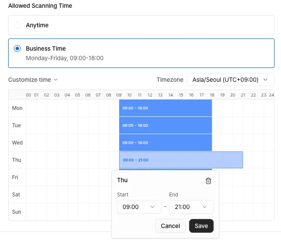The width and height of the screenshot is (281, 241).
Task: Click the chevron in the End time field
Action: [x=205, y=207]
